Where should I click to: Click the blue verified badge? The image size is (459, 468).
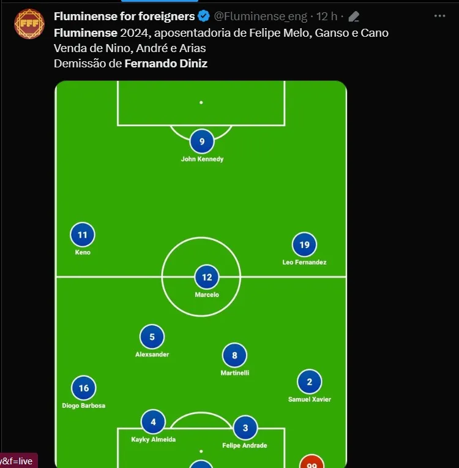coord(204,16)
